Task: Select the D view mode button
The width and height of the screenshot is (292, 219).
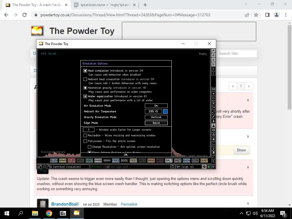Action: tap(213, 60)
